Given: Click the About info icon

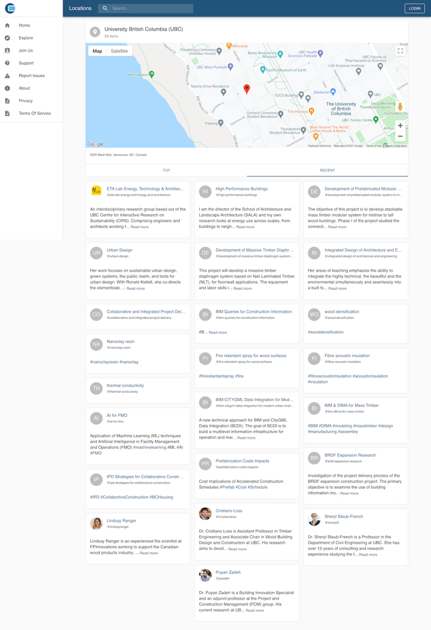Looking at the screenshot, I should pos(7,88).
